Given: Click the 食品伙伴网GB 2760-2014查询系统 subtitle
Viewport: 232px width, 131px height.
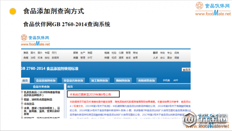Looking at the screenshot, I should (67, 24).
